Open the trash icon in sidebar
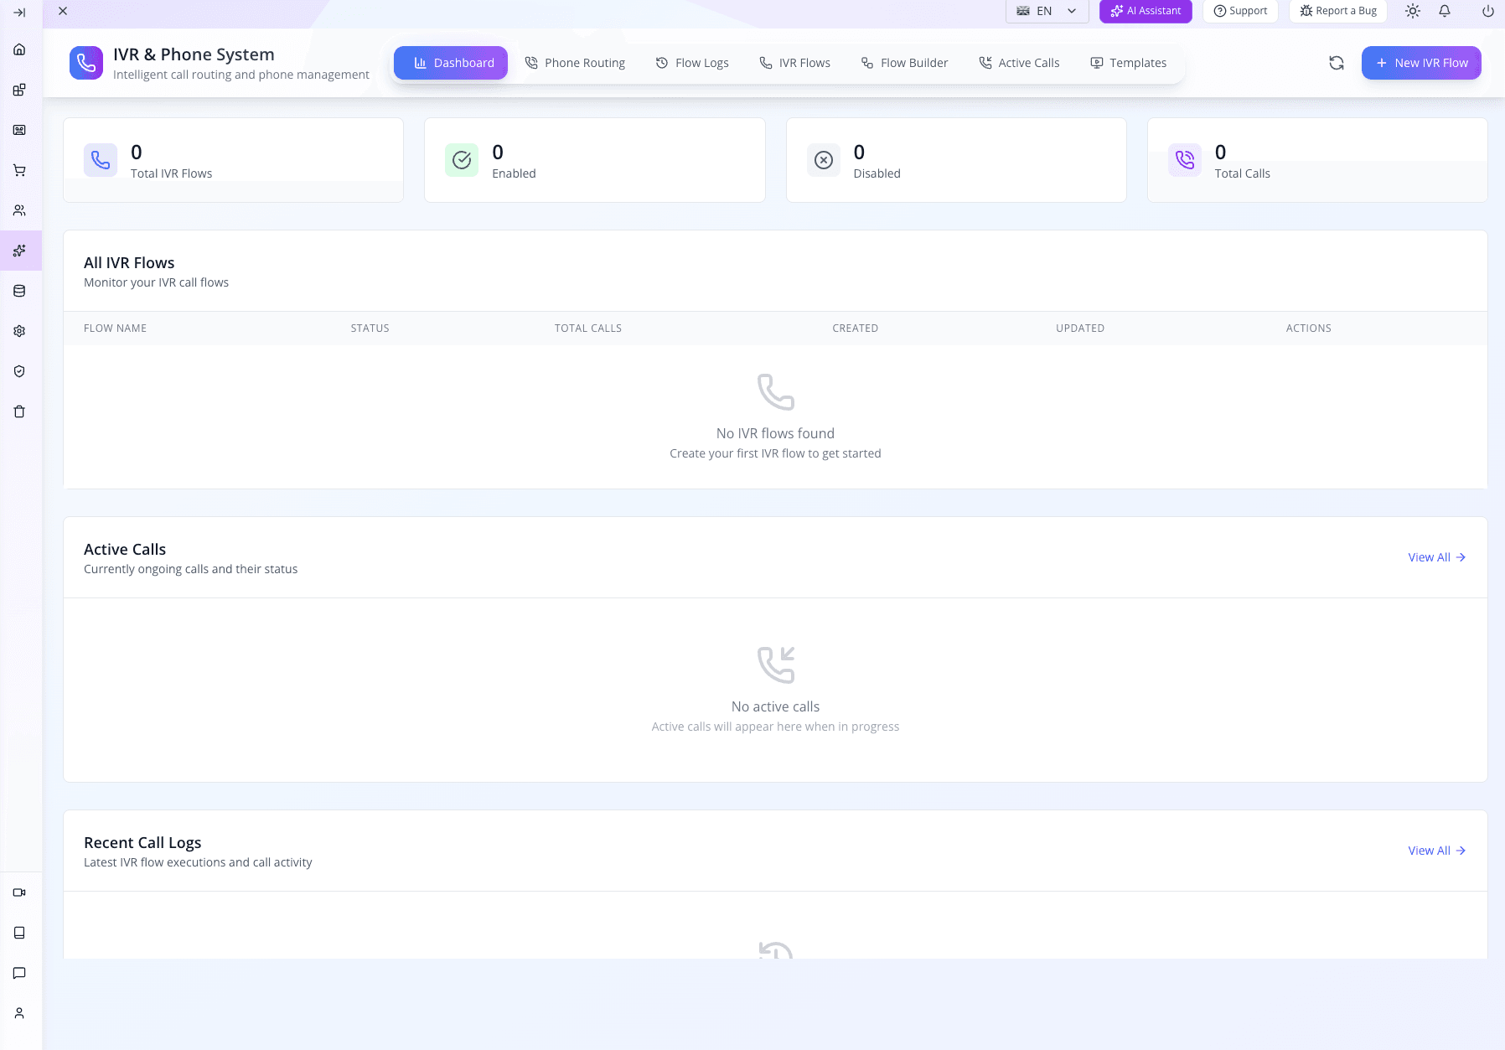This screenshot has height=1050, width=1505. coord(19,411)
